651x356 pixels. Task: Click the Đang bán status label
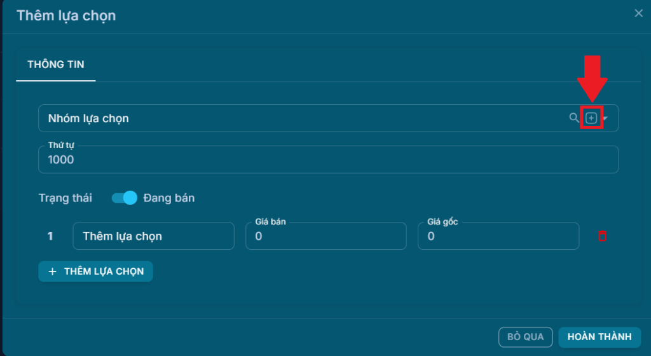(169, 198)
